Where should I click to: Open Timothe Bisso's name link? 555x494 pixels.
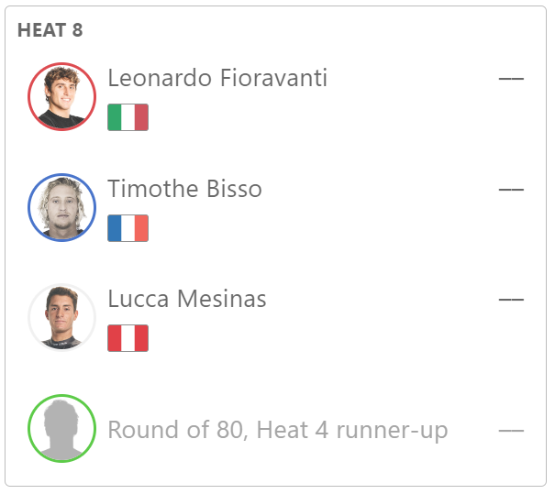click(184, 189)
